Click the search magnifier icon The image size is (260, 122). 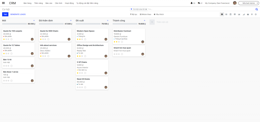(257, 9)
